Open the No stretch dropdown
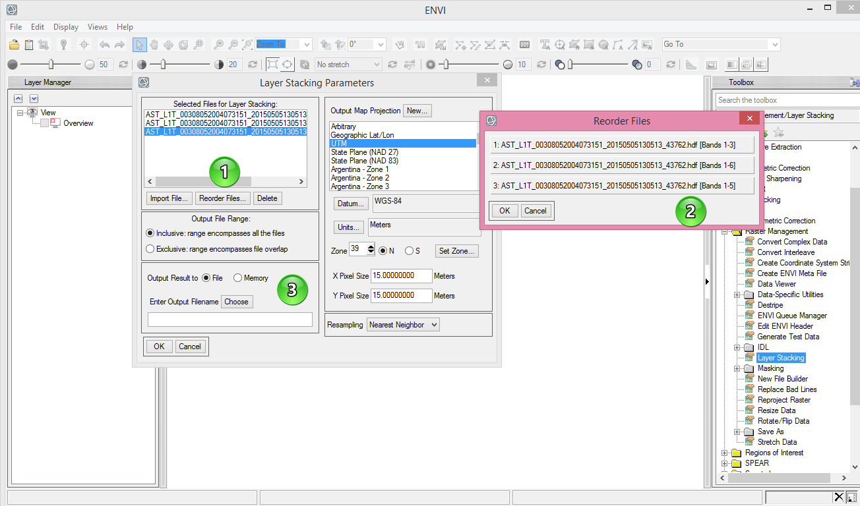Screen dimensions: 860x506 tap(376, 65)
